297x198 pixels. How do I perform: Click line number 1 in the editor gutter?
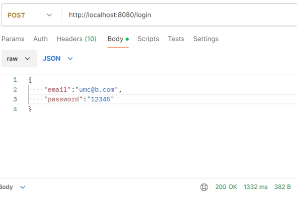(15, 80)
